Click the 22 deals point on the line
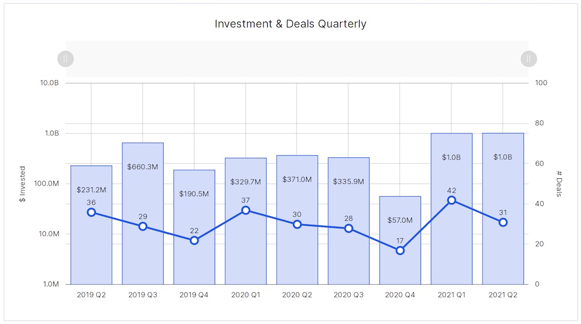The height and width of the screenshot is (324, 581). (x=194, y=240)
